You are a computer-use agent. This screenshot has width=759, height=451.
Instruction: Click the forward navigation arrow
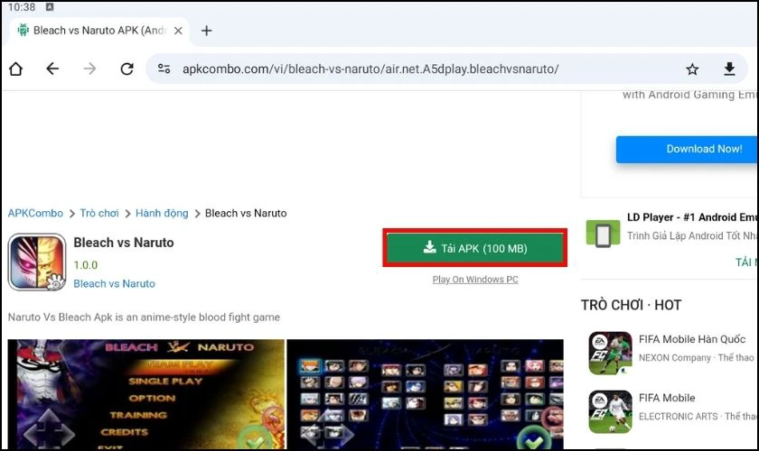pos(89,69)
